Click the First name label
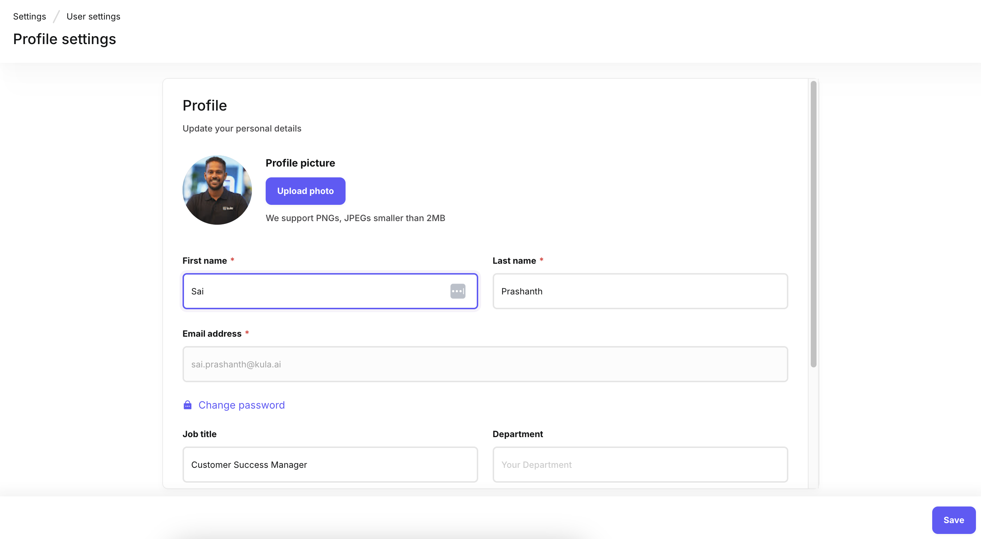981x539 pixels. [205, 261]
